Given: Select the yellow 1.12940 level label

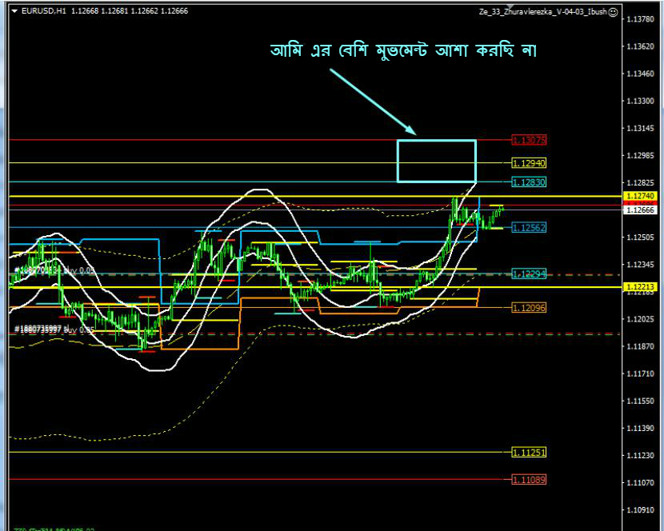Looking at the screenshot, I should [x=529, y=163].
